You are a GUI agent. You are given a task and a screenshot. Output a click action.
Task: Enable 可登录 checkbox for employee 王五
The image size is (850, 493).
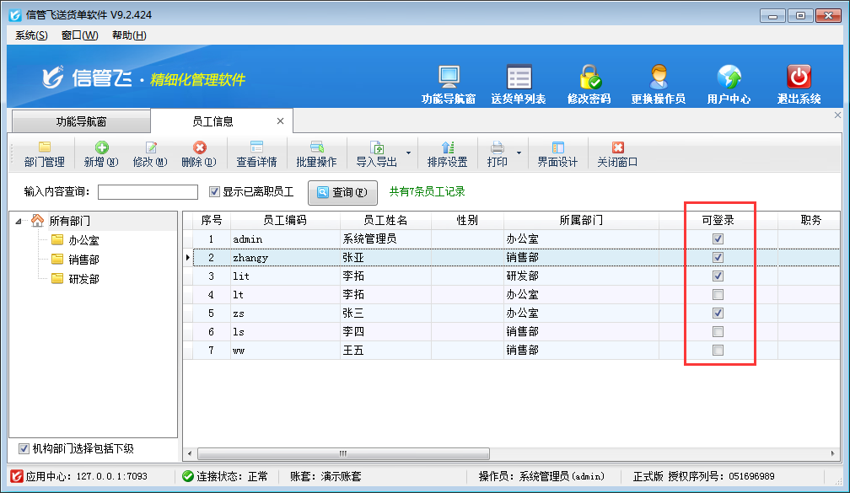(718, 350)
